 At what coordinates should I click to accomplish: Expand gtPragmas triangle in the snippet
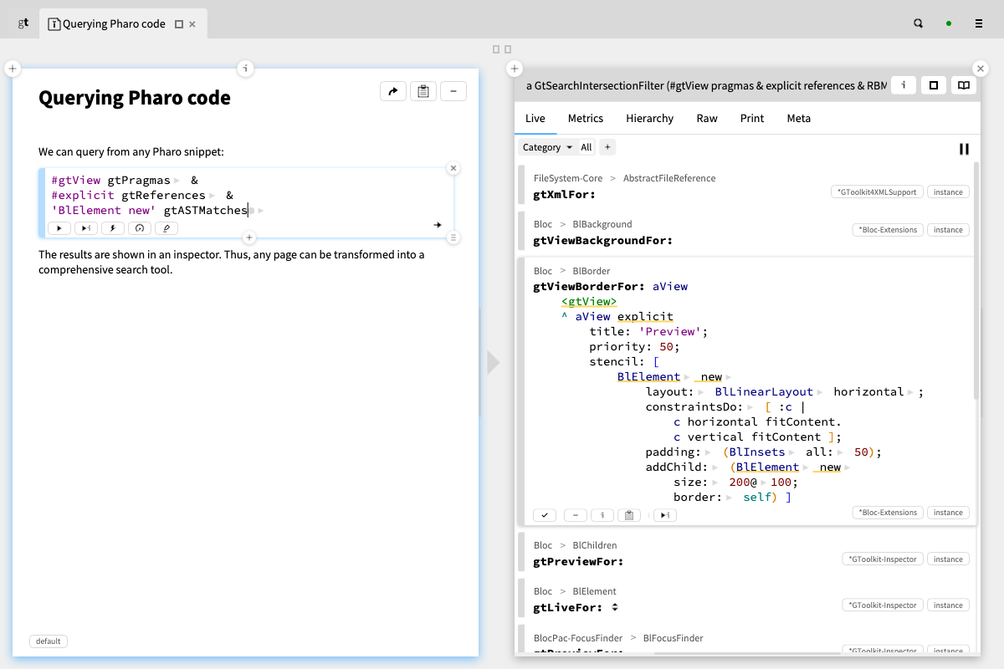[177, 181]
